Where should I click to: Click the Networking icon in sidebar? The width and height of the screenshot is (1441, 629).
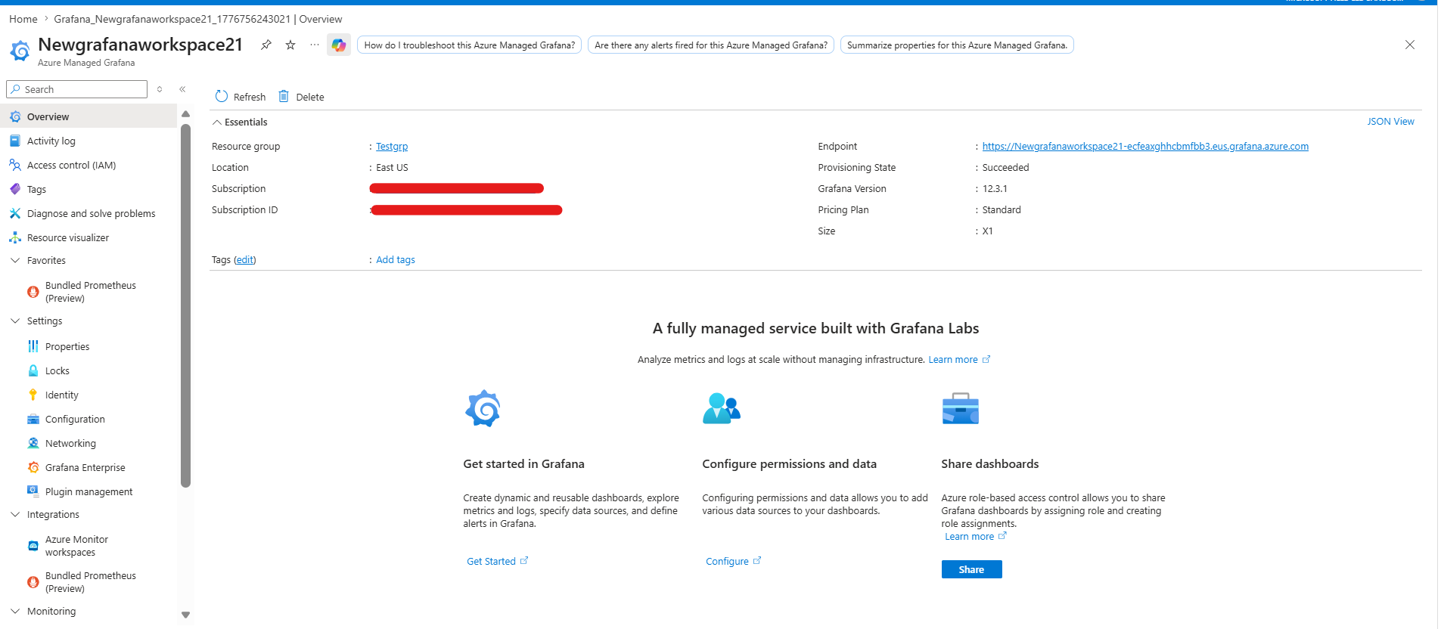pyautogui.click(x=33, y=443)
